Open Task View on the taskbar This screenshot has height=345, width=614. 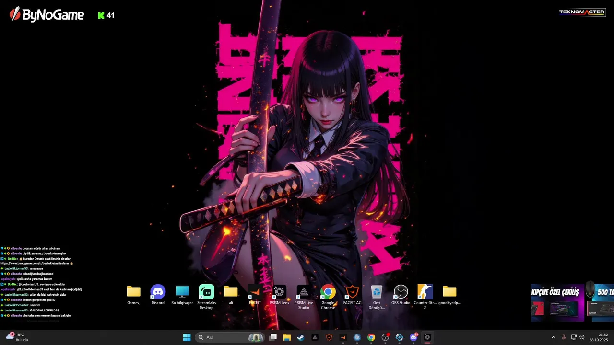(x=273, y=337)
